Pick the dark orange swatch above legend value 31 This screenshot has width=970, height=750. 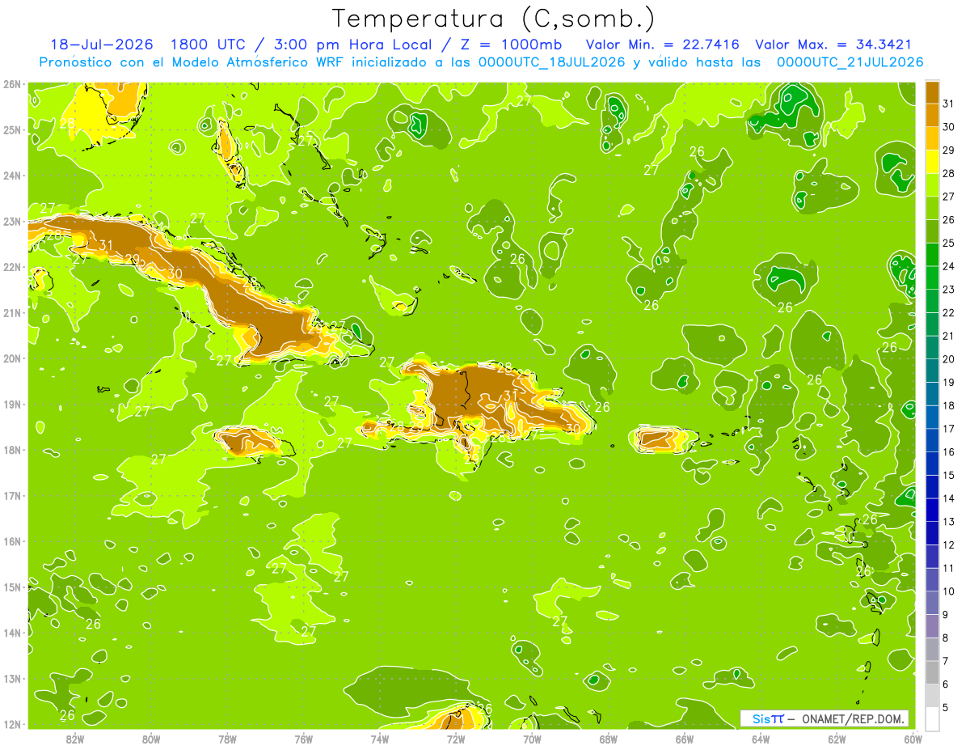(x=932, y=92)
